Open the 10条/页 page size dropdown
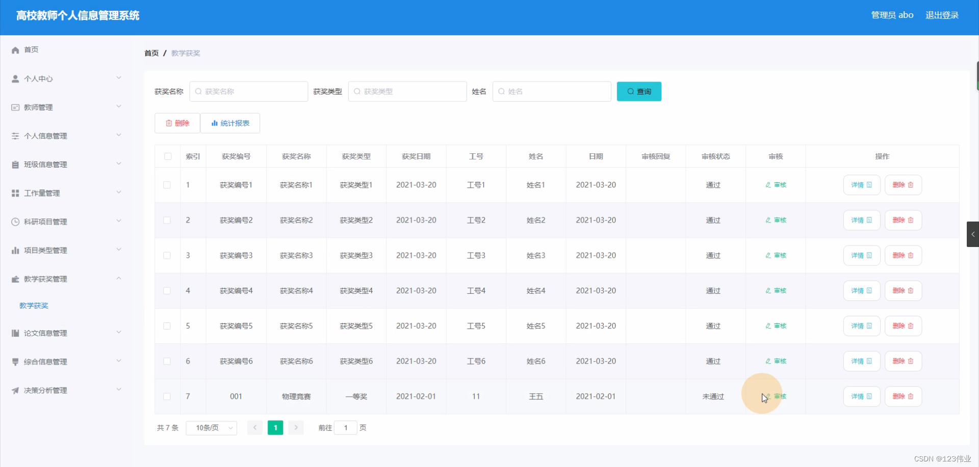Viewport: 979px width, 467px height. pyautogui.click(x=211, y=428)
